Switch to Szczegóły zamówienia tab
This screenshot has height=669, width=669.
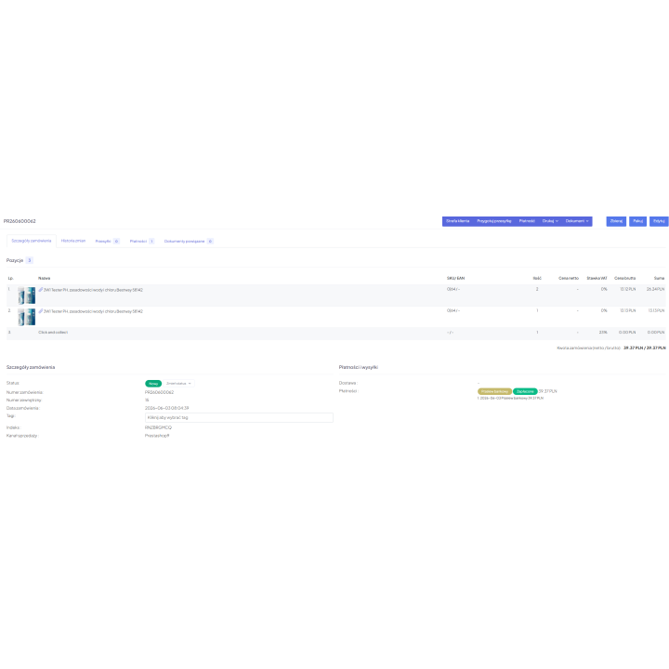tap(32, 241)
